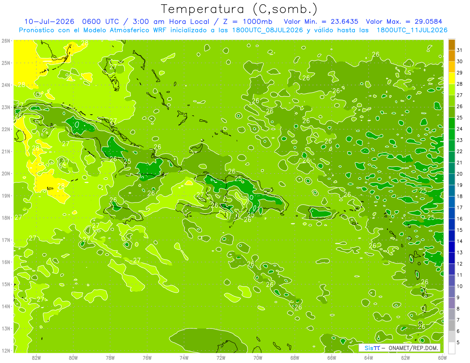
Task: Select the "1800UTC_08JUL2026" initialization timestamp
Action: (x=267, y=30)
